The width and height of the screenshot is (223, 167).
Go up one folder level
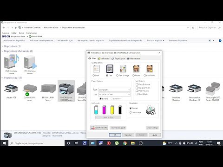click(16, 28)
